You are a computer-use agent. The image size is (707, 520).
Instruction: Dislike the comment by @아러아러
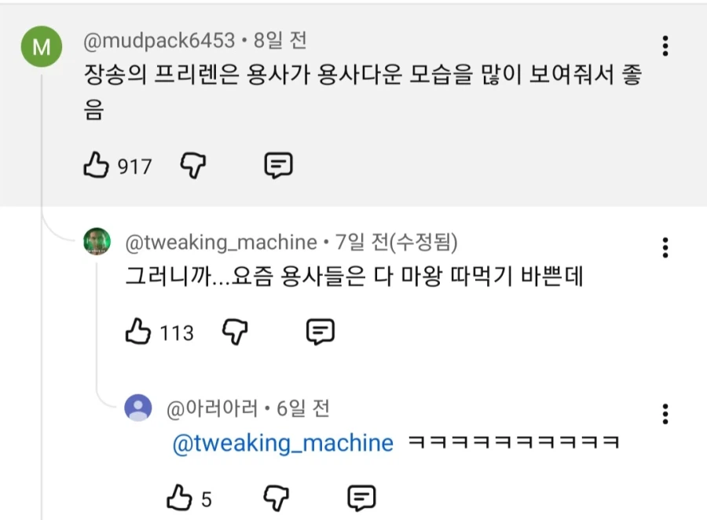[277, 497]
